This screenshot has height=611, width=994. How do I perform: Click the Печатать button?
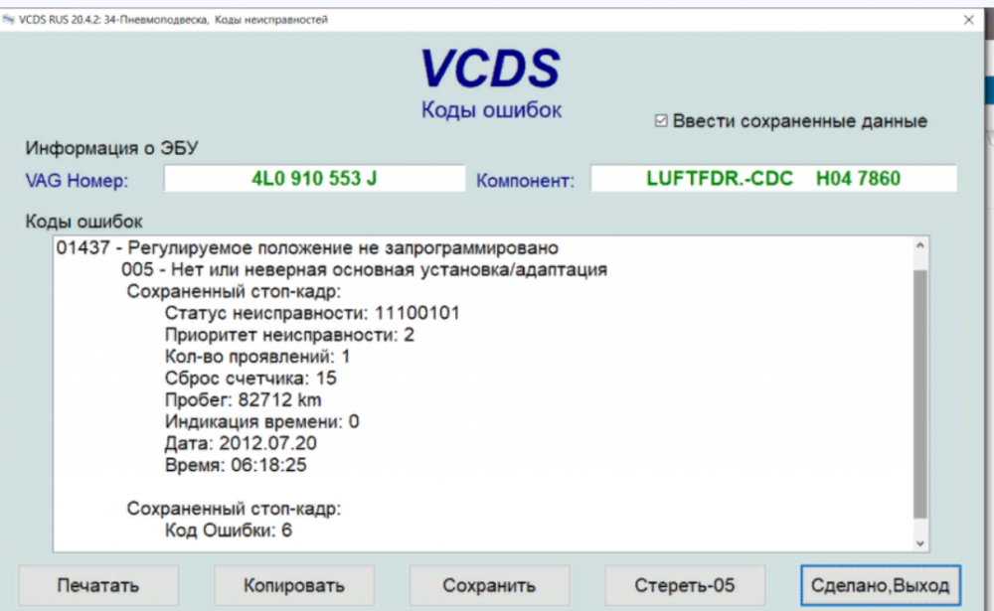[x=98, y=585]
